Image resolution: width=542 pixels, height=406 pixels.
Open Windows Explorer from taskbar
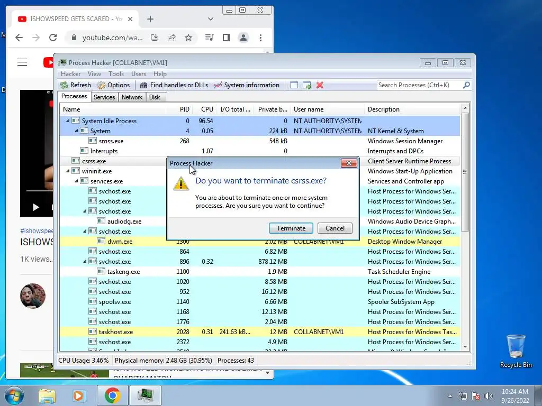47,395
